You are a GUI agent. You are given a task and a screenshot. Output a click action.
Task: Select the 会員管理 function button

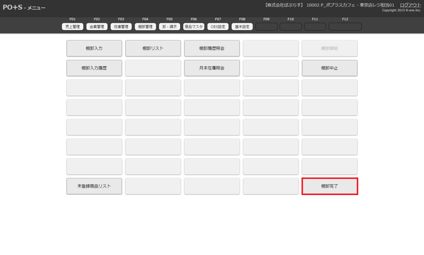[x=97, y=27]
